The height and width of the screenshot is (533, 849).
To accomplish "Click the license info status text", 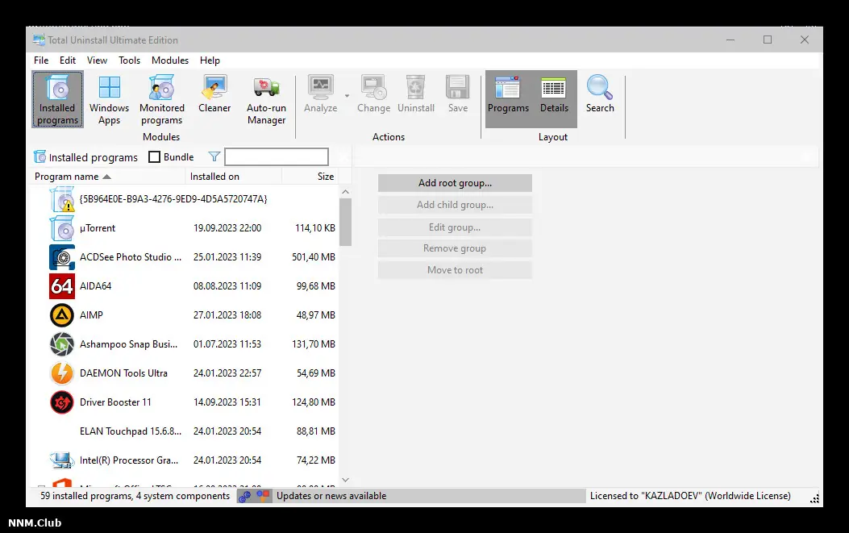I will (x=690, y=496).
